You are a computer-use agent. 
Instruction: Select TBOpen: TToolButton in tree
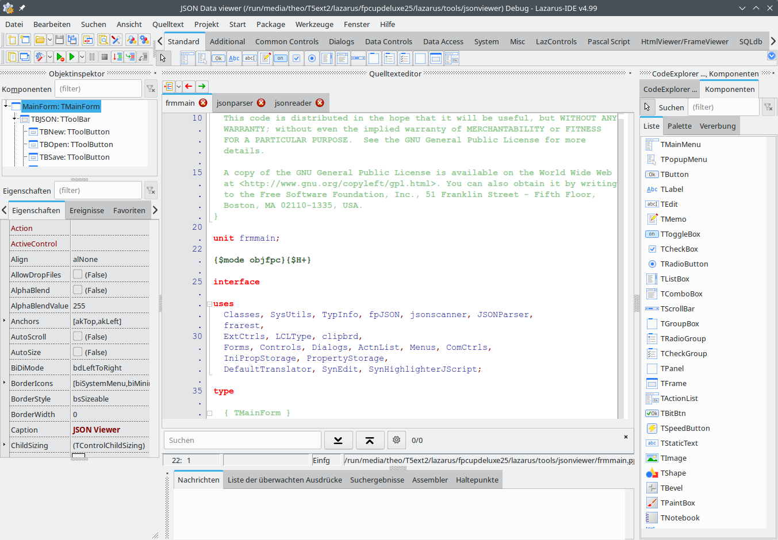click(x=76, y=144)
